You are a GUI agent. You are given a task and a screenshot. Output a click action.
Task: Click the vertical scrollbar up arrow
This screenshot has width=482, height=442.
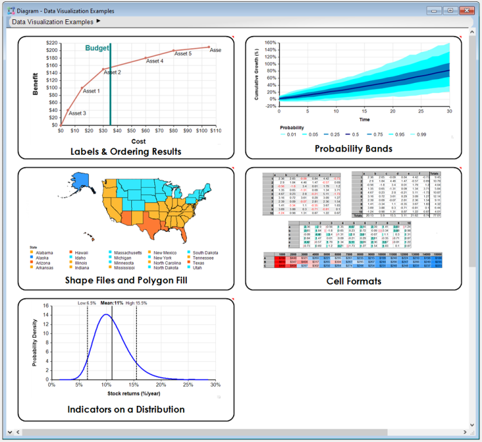coord(472,31)
